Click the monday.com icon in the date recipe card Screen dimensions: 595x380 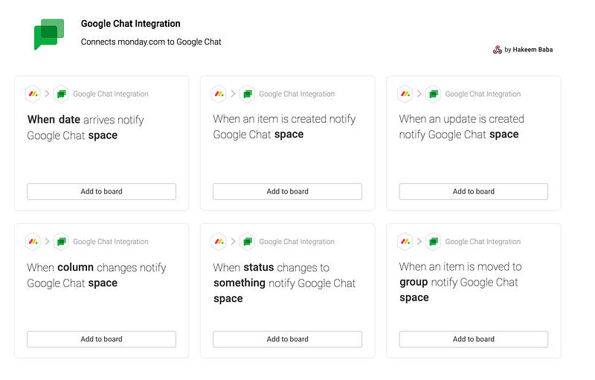(x=33, y=94)
